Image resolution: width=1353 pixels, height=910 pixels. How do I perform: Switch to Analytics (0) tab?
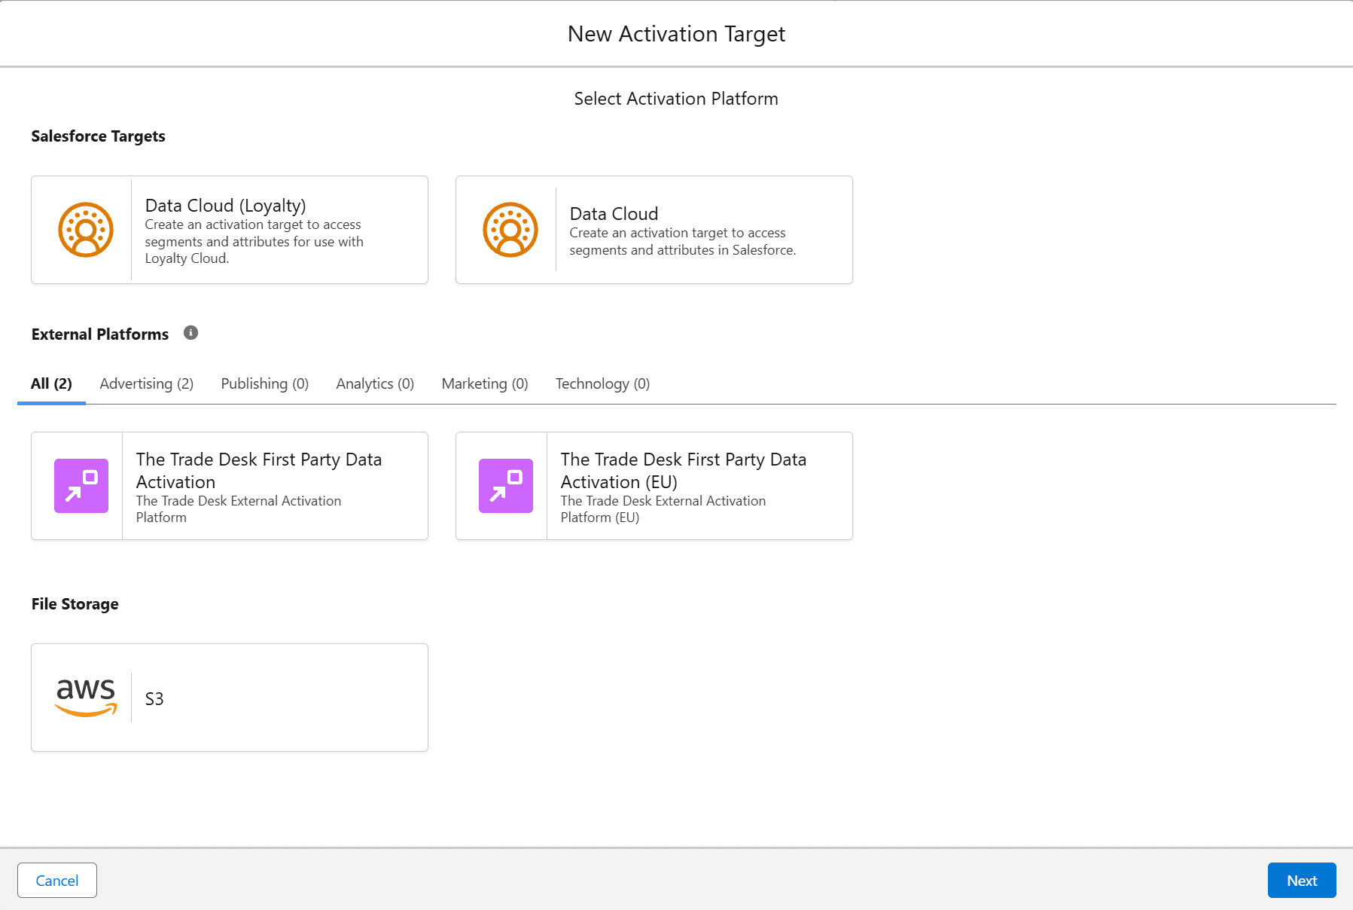(375, 383)
